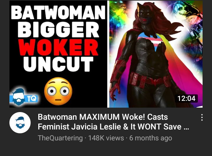Click Batwoman's red glove in thumbnail
Screen dimensions: 212x156
click(x=115, y=88)
